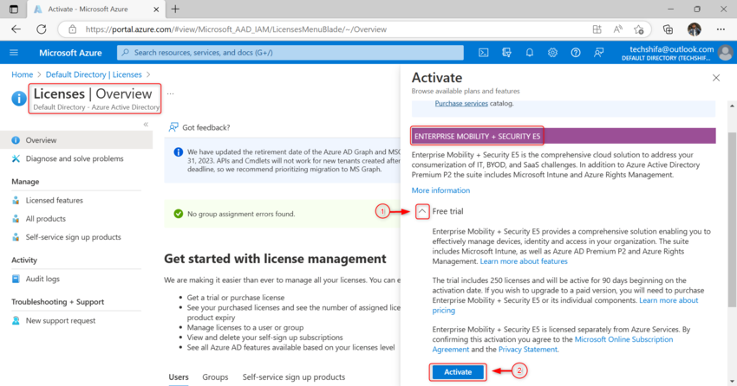Click the Diagnose and solve problems wrench icon

pos(16,158)
